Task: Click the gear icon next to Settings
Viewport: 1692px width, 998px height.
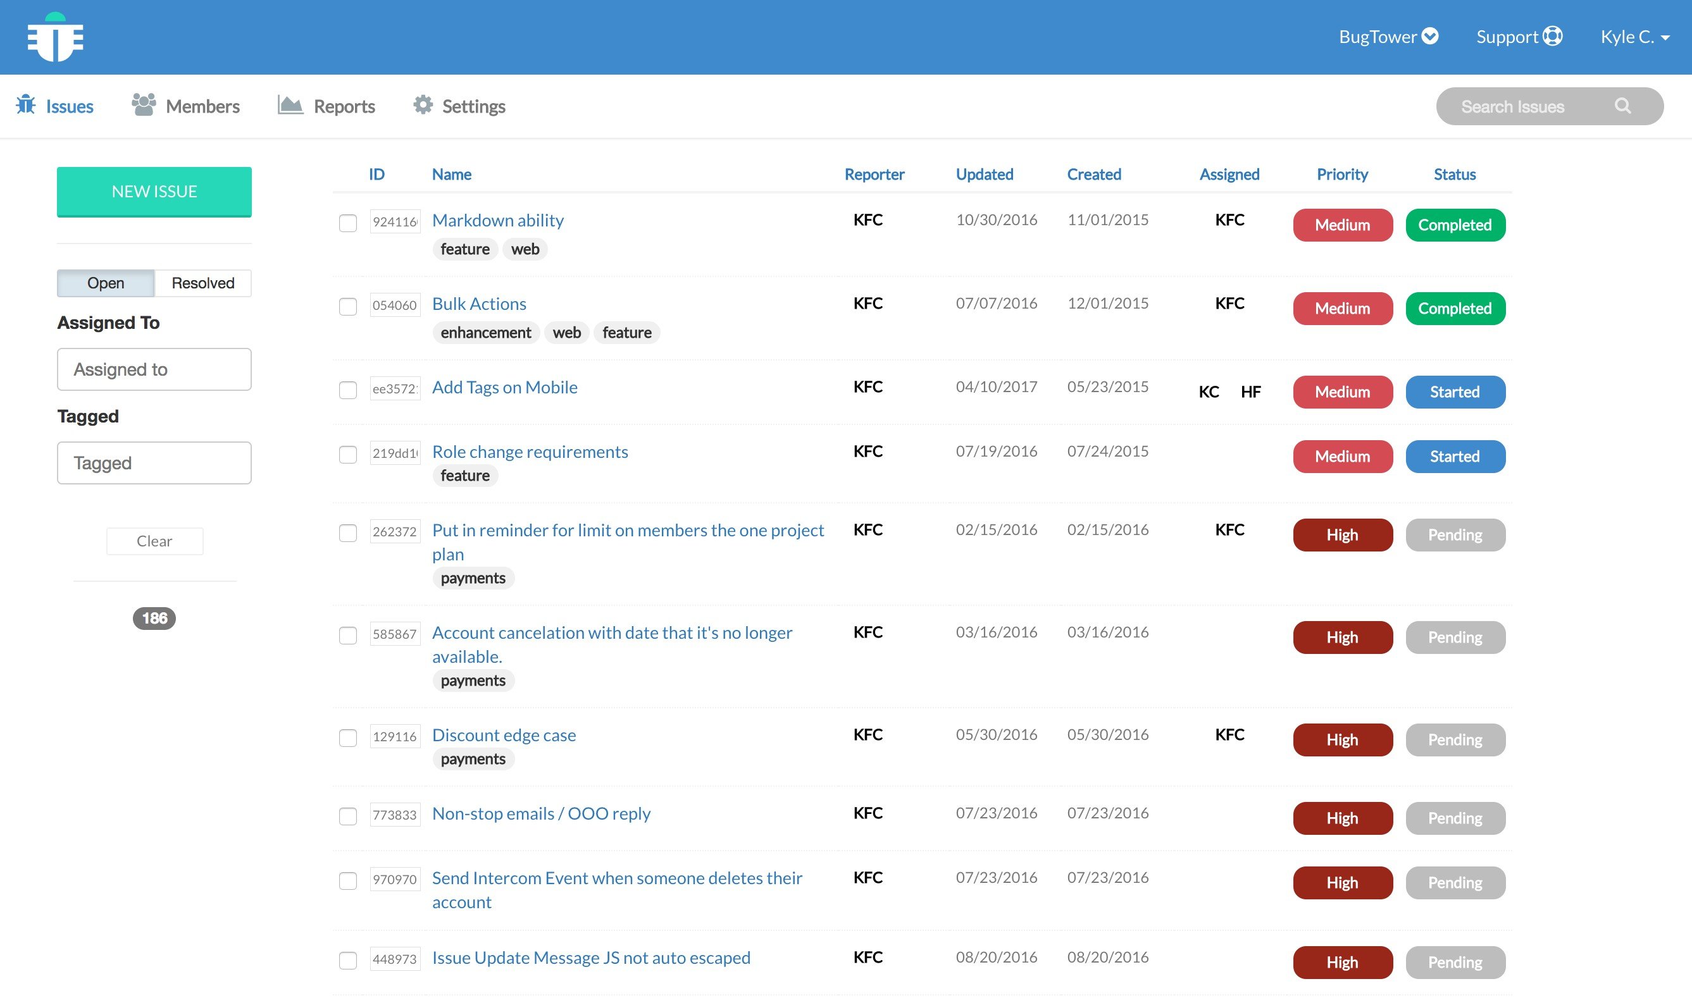Action: tap(423, 105)
